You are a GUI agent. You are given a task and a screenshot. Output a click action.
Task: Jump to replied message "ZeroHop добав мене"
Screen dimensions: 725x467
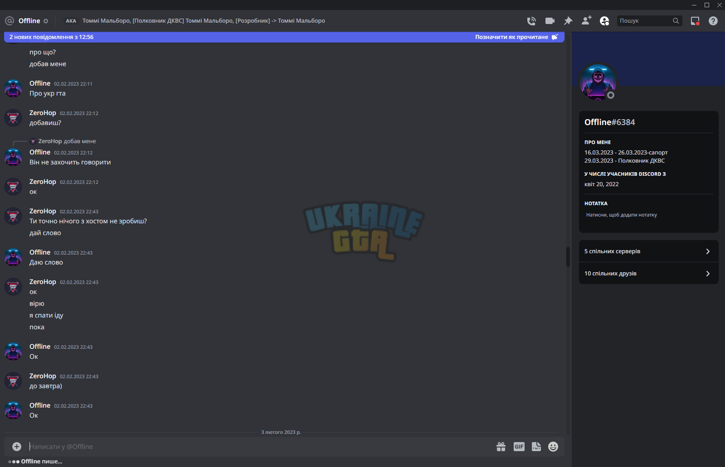[x=67, y=141]
